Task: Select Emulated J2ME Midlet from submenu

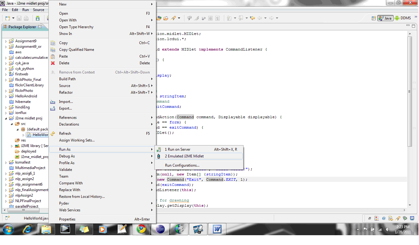Action: coord(184,156)
